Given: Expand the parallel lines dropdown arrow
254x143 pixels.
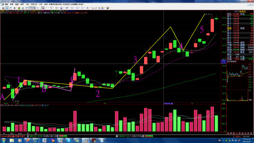Looking at the screenshot, I should 59,8.
